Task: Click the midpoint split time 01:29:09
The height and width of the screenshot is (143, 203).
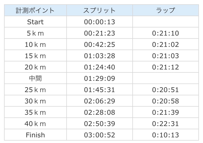Action: [x=99, y=78]
